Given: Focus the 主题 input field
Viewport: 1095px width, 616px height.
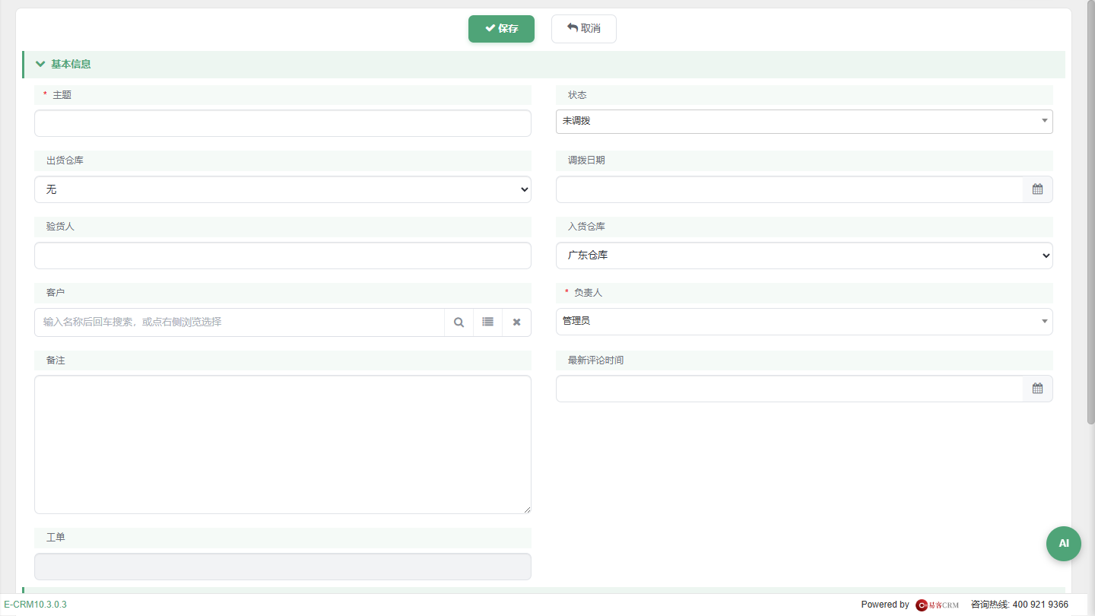Looking at the screenshot, I should pos(283,123).
